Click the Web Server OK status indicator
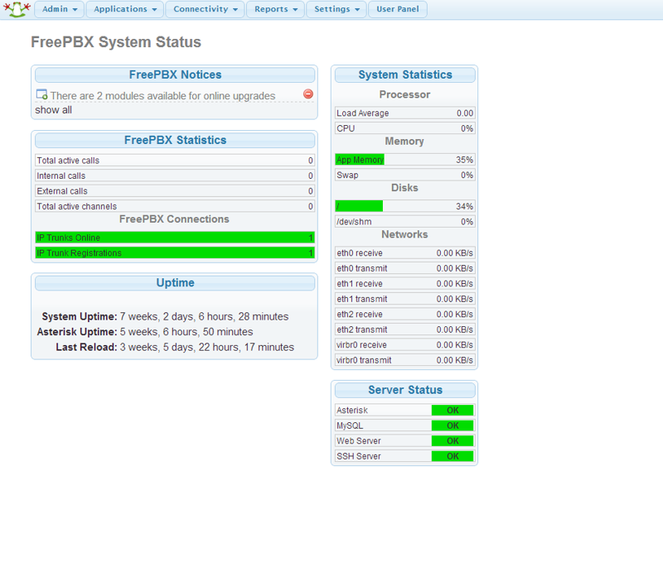Screen dimensions: 663x572 pos(452,440)
